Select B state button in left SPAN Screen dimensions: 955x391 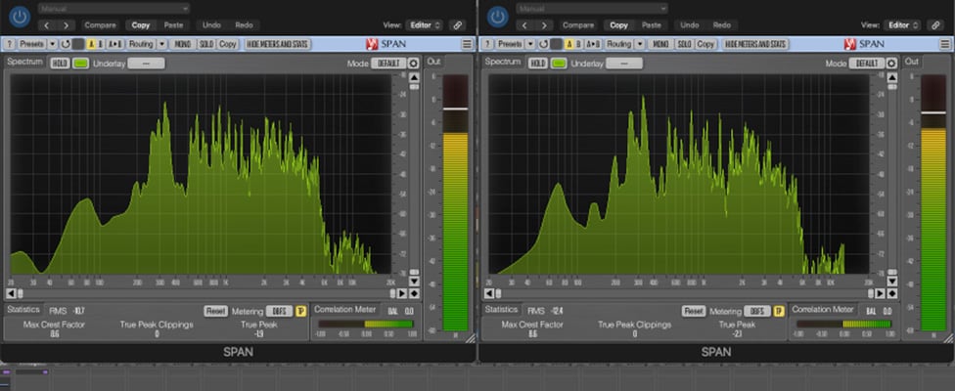coord(101,44)
